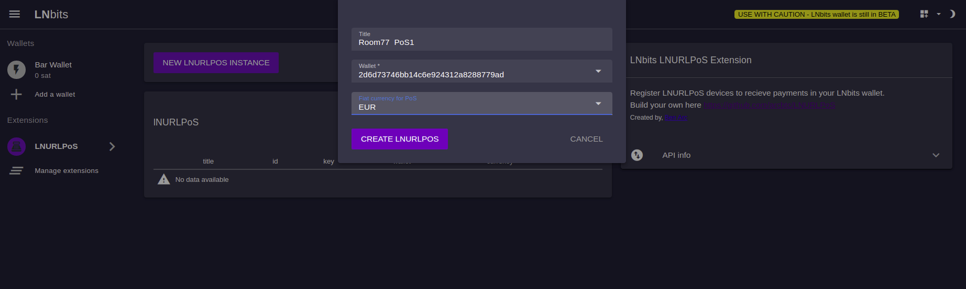This screenshot has width=966, height=289.
Task: Click the LNURLPoS extension icon
Action: point(16,146)
